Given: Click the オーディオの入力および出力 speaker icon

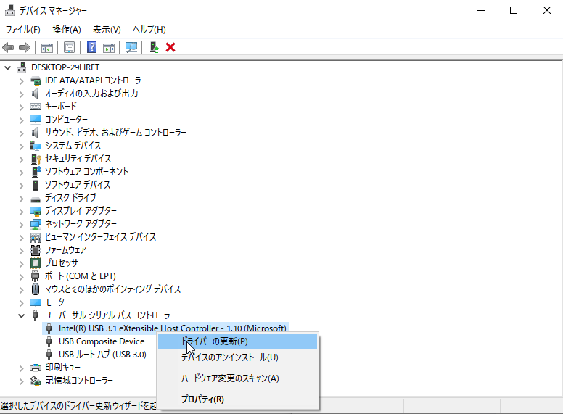Looking at the screenshot, I should click(35, 94).
